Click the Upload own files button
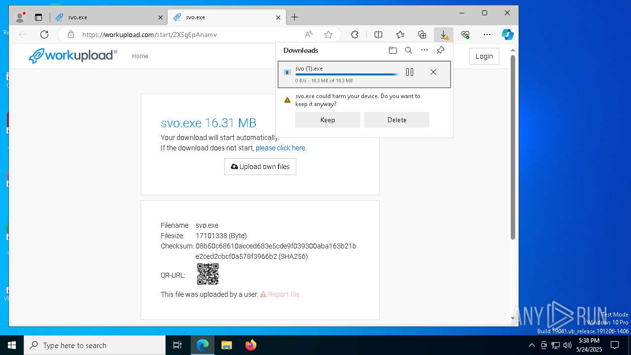The height and width of the screenshot is (355, 631). [260, 167]
